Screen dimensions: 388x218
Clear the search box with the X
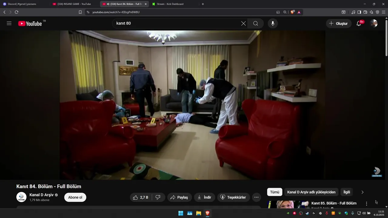pos(243,23)
